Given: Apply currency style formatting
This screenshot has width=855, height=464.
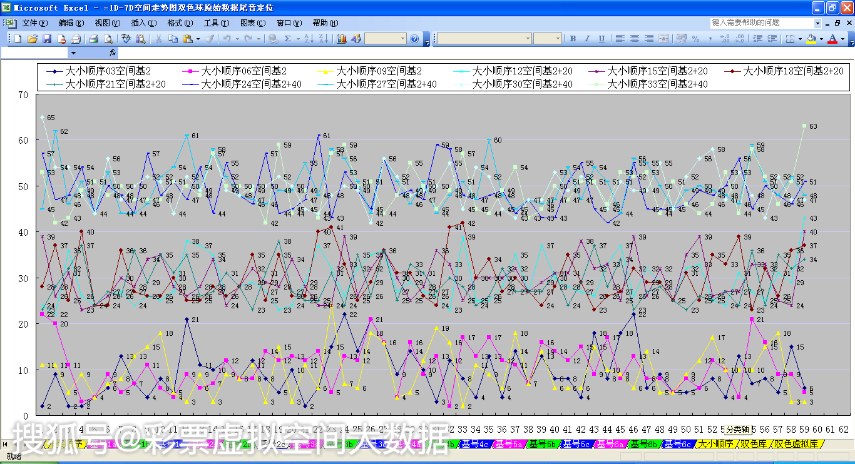Looking at the screenshot, I should (x=682, y=39).
